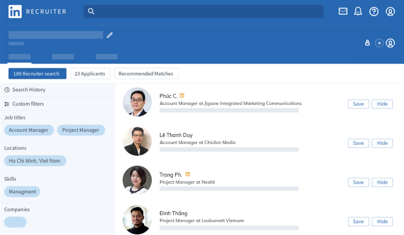Edit project name with pencil icon
404x235 pixels.
pos(110,35)
